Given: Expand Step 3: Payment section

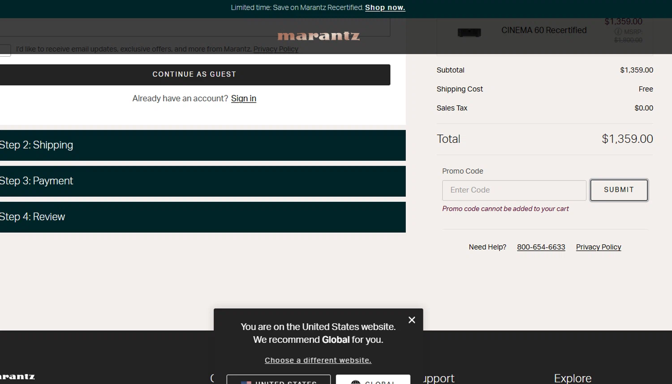Looking at the screenshot, I should (202, 181).
